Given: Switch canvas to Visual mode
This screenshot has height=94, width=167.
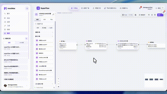Looking at the screenshot, I should coord(124,15).
